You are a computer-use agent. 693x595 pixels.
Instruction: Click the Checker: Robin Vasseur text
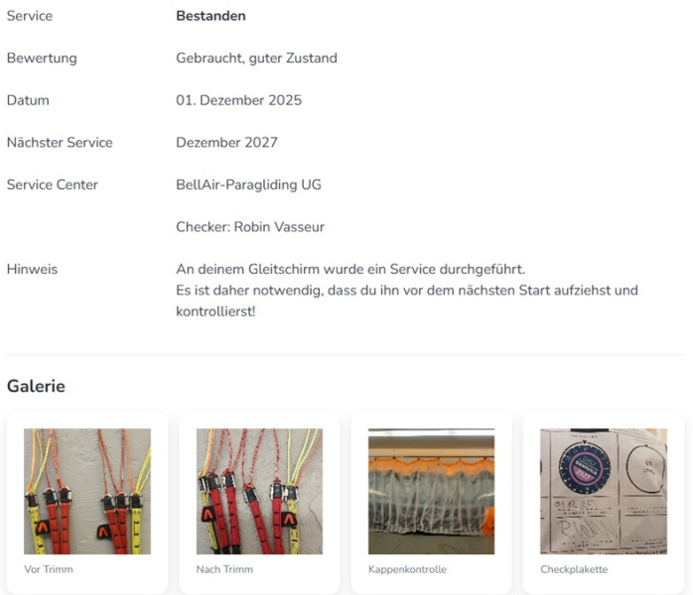(x=250, y=227)
